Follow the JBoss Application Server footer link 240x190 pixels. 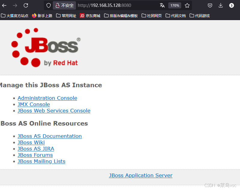pos(141,175)
